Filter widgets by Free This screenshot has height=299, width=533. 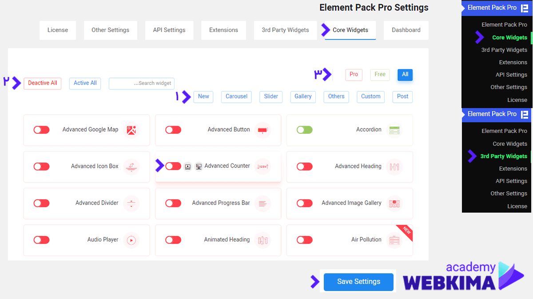coord(380,75)
